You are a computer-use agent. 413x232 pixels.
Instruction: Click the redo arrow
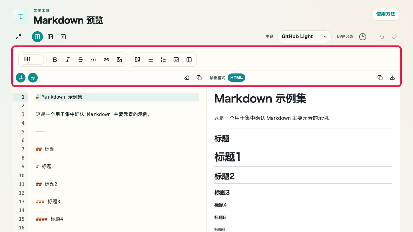[395, 37]
